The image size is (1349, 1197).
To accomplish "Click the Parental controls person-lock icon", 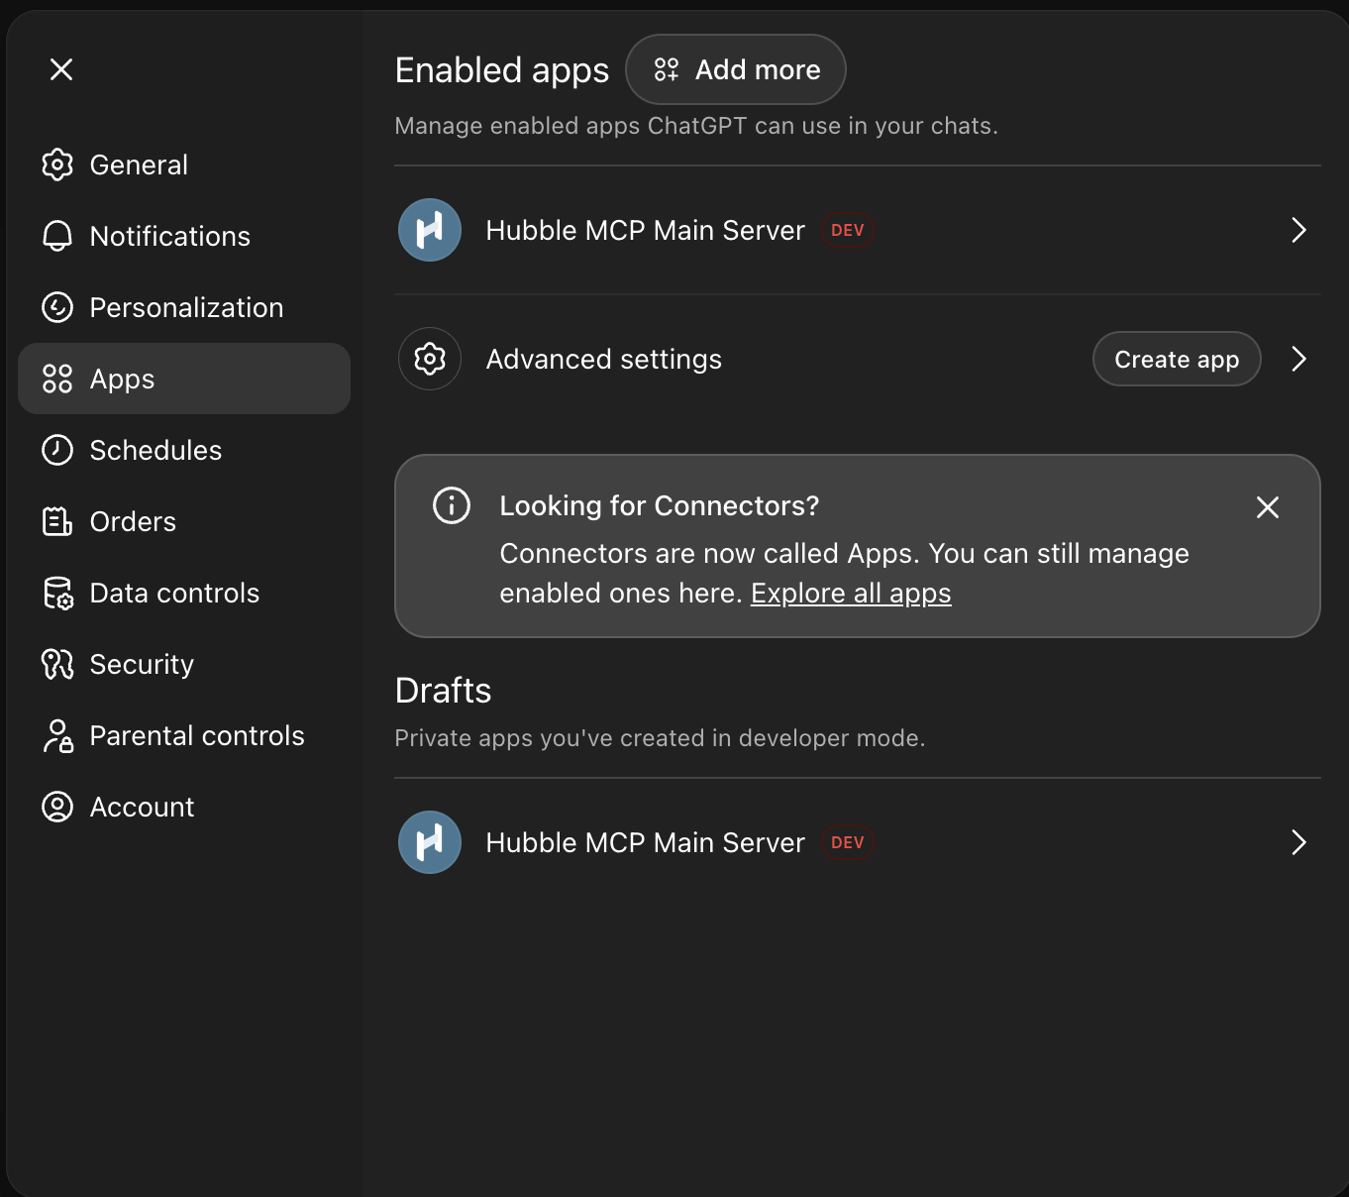I will [57, 735].
